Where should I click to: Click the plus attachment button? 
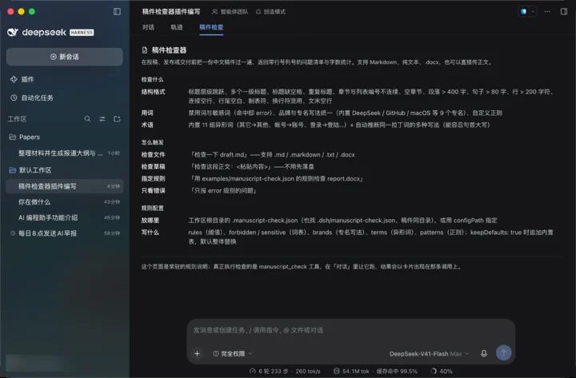198,353
